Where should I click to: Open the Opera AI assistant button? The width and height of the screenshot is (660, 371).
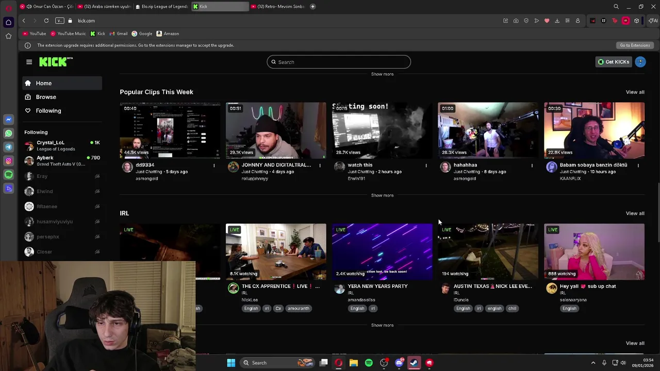click(x=653, y=21)
